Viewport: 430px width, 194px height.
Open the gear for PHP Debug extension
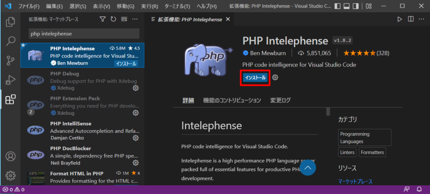click(x=136, y=88)
